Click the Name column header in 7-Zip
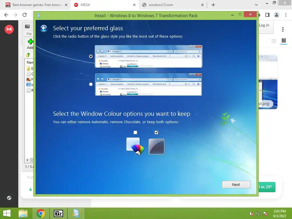 [30, 62]
